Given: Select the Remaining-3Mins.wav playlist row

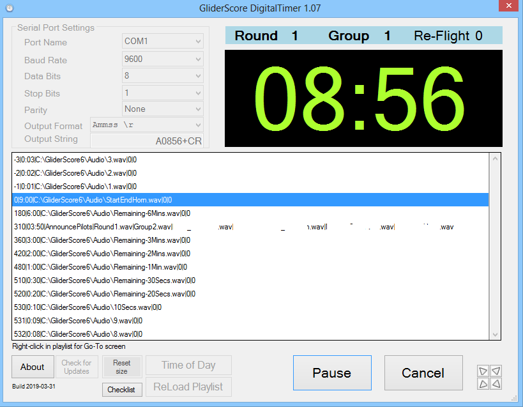Looking at the screenshot, I should 250,240.
